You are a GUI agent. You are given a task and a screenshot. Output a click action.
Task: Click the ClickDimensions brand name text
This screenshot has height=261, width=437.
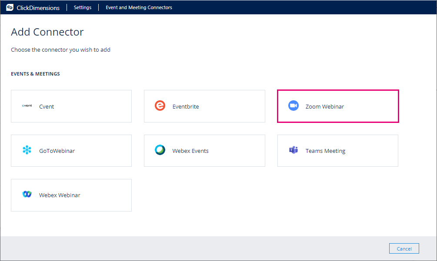pos(37,7)
